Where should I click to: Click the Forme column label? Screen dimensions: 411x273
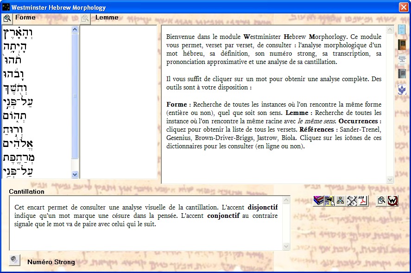25,18
